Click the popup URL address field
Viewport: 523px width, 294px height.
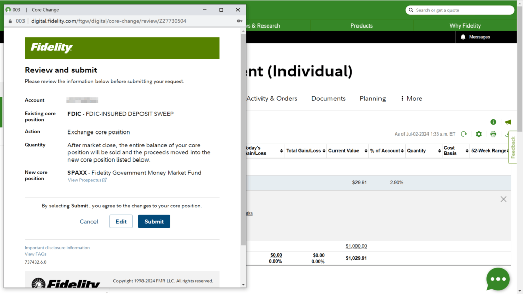108,21
